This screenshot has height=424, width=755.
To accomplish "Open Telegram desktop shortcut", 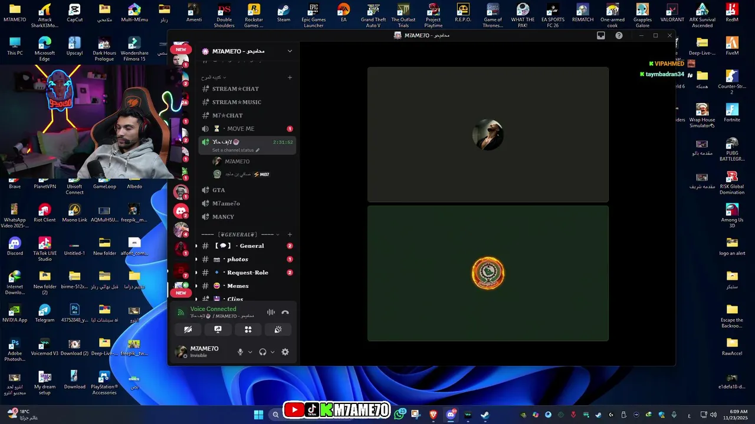I will tap(44, 313).
